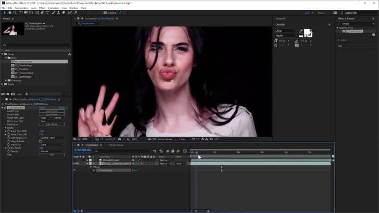Viewport: 379px width, 213px height.
Task: Open Opacity Normal dropdown
Action: pyautogui.click(x=52, y=151)
